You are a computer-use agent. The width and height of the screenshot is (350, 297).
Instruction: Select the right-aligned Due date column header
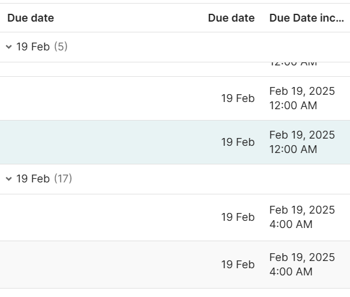tap(231, 18)
